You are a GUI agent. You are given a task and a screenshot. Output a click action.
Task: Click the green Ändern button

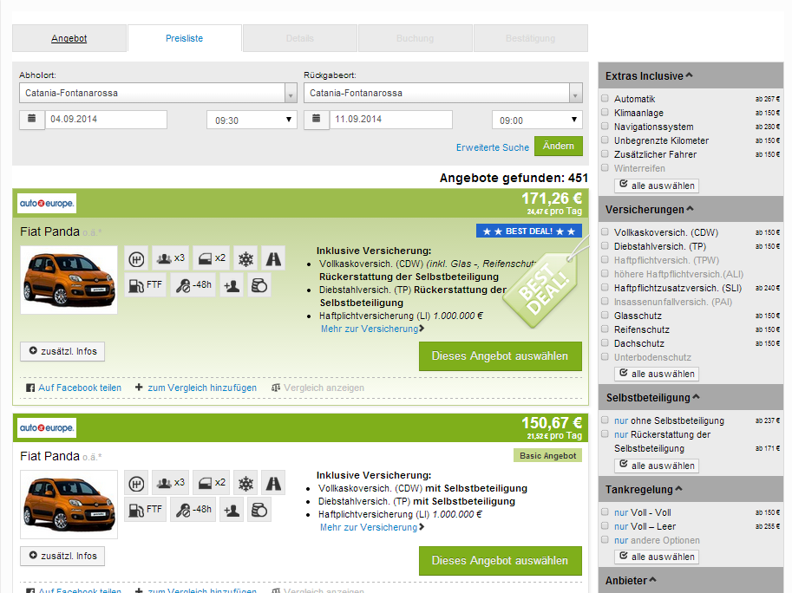[559, 146]
